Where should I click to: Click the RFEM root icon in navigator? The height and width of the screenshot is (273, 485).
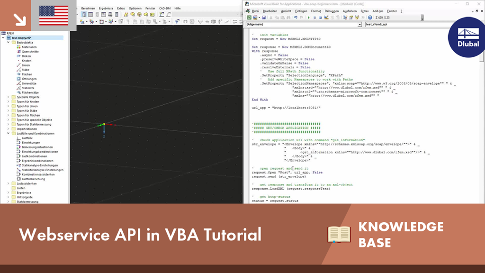(3, 33)
